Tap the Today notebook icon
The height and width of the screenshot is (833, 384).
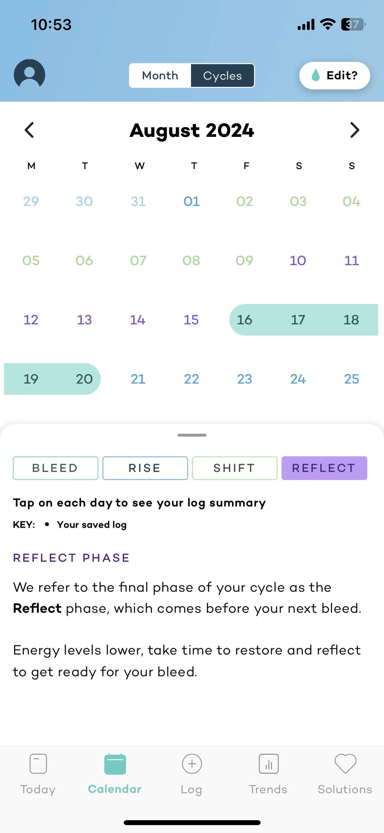tap(38, 763)
